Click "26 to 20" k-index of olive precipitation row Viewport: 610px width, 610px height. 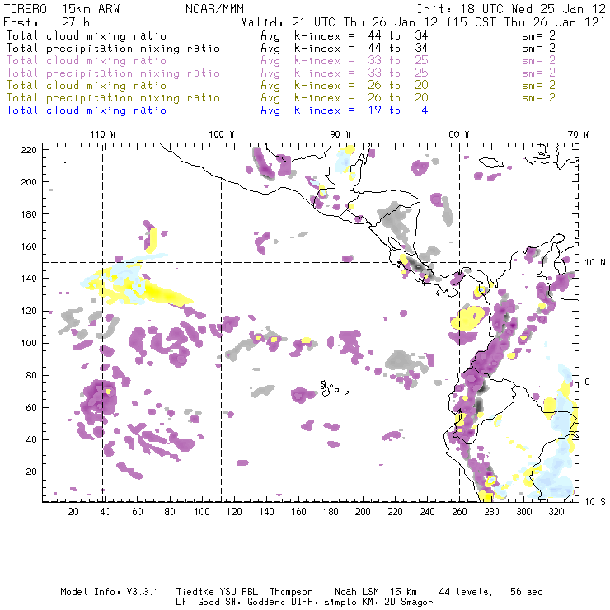pos(398,97)
